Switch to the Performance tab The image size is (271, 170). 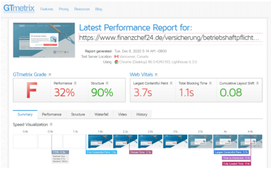(52, 114)
